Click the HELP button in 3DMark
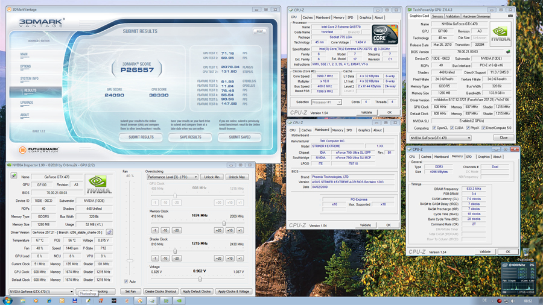543x305 pixels. coord(259,31)
